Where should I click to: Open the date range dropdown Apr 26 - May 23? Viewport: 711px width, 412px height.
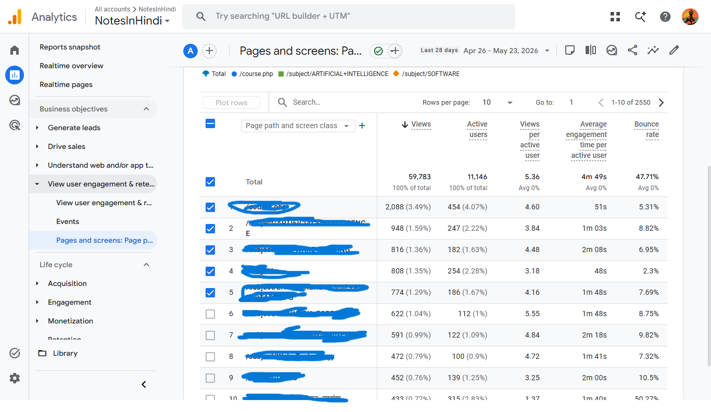pyautogui.click(x=506, y=51)
